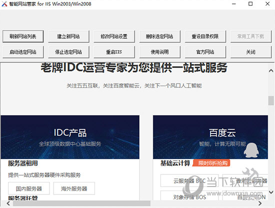Click the QQ penguin contact icon
Image resolution: width=275 pixels, height=208 pixels.
click(x=251, y=150)
